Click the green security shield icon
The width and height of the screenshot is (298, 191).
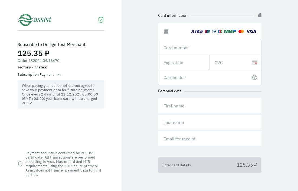101,20
